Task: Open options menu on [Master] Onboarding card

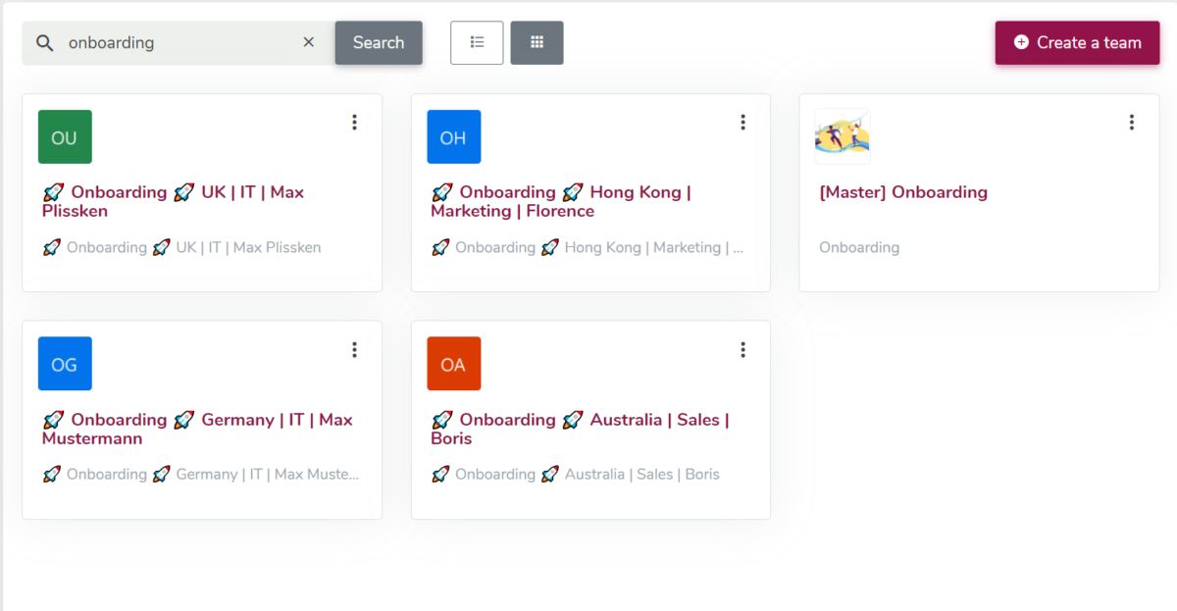Action: tap(1132, 122)
